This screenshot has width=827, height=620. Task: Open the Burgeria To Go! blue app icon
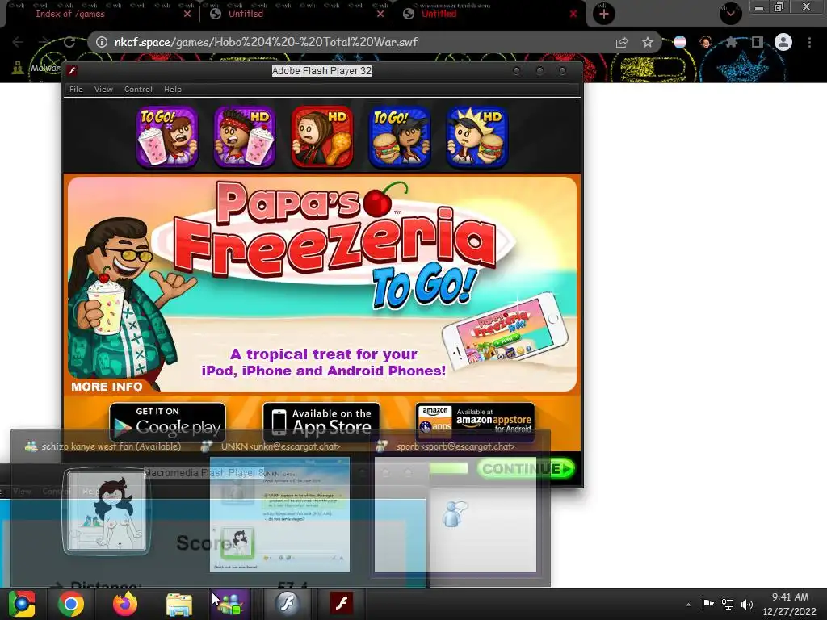point(399,137)
